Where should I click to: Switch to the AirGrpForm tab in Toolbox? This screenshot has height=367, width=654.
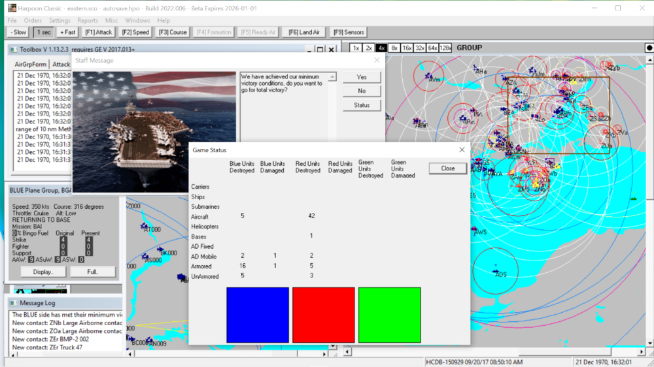[31, 64]
